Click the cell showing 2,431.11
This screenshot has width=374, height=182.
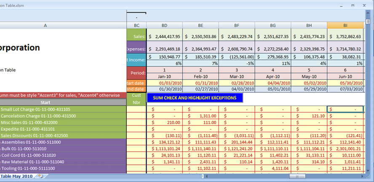(200, 162)
